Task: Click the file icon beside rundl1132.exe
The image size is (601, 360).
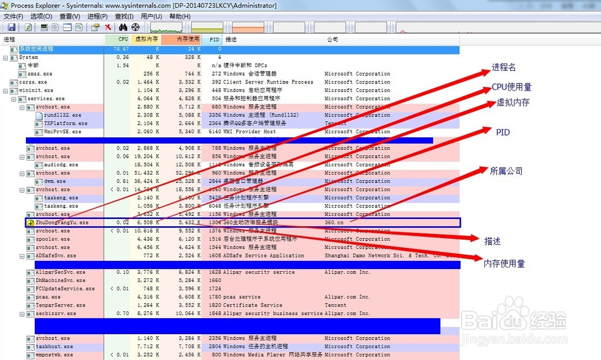Action: tap(39, 115)
